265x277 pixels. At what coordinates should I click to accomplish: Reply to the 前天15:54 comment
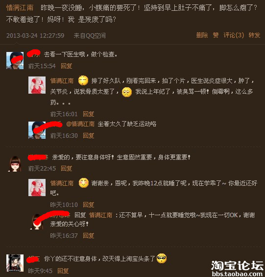click(67, 66)
